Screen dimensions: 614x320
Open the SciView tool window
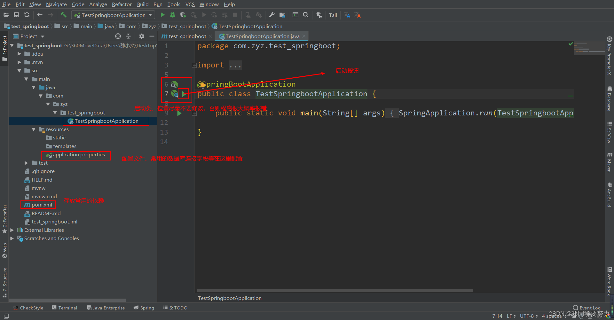tap(610, 132)
